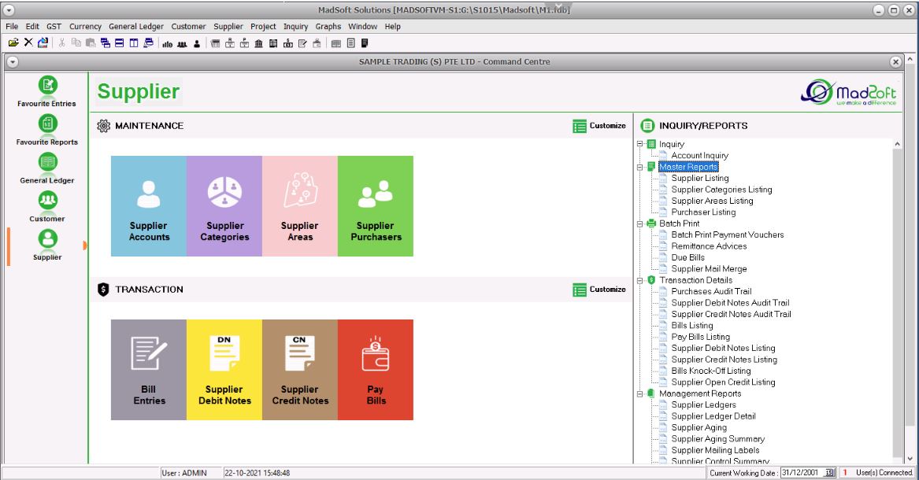The image size is (919, 480).
Task: Click the scissors cut toolbar icon
Action: (61, 42)
